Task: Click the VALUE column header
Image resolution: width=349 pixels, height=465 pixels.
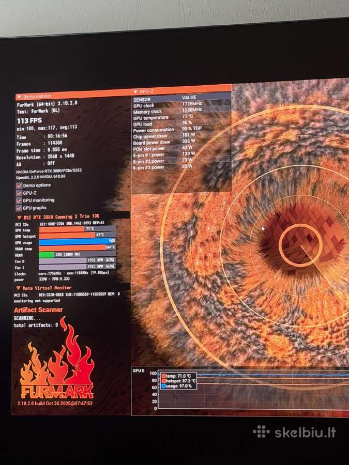Action: 189,97
